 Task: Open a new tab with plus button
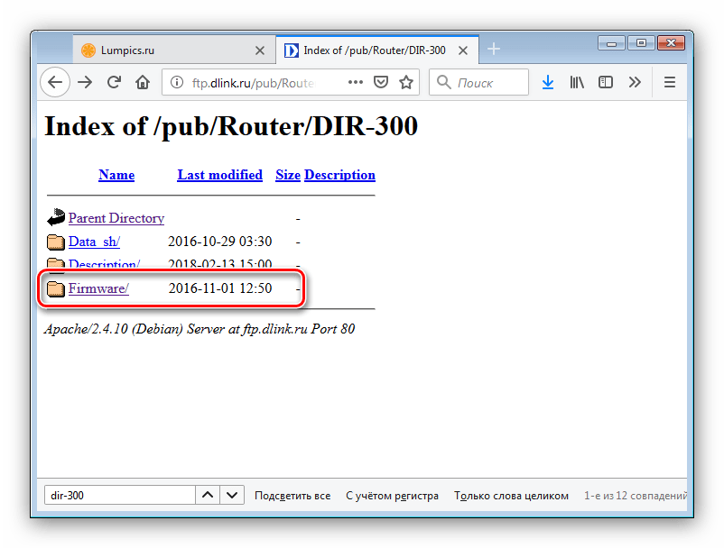pos(493,50)
